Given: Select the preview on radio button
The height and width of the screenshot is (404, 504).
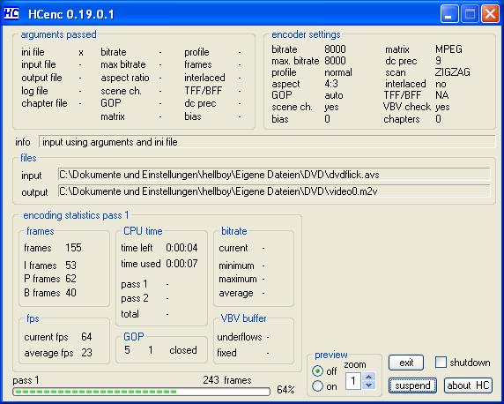Looking at the screenshot, I should point(317,386).
